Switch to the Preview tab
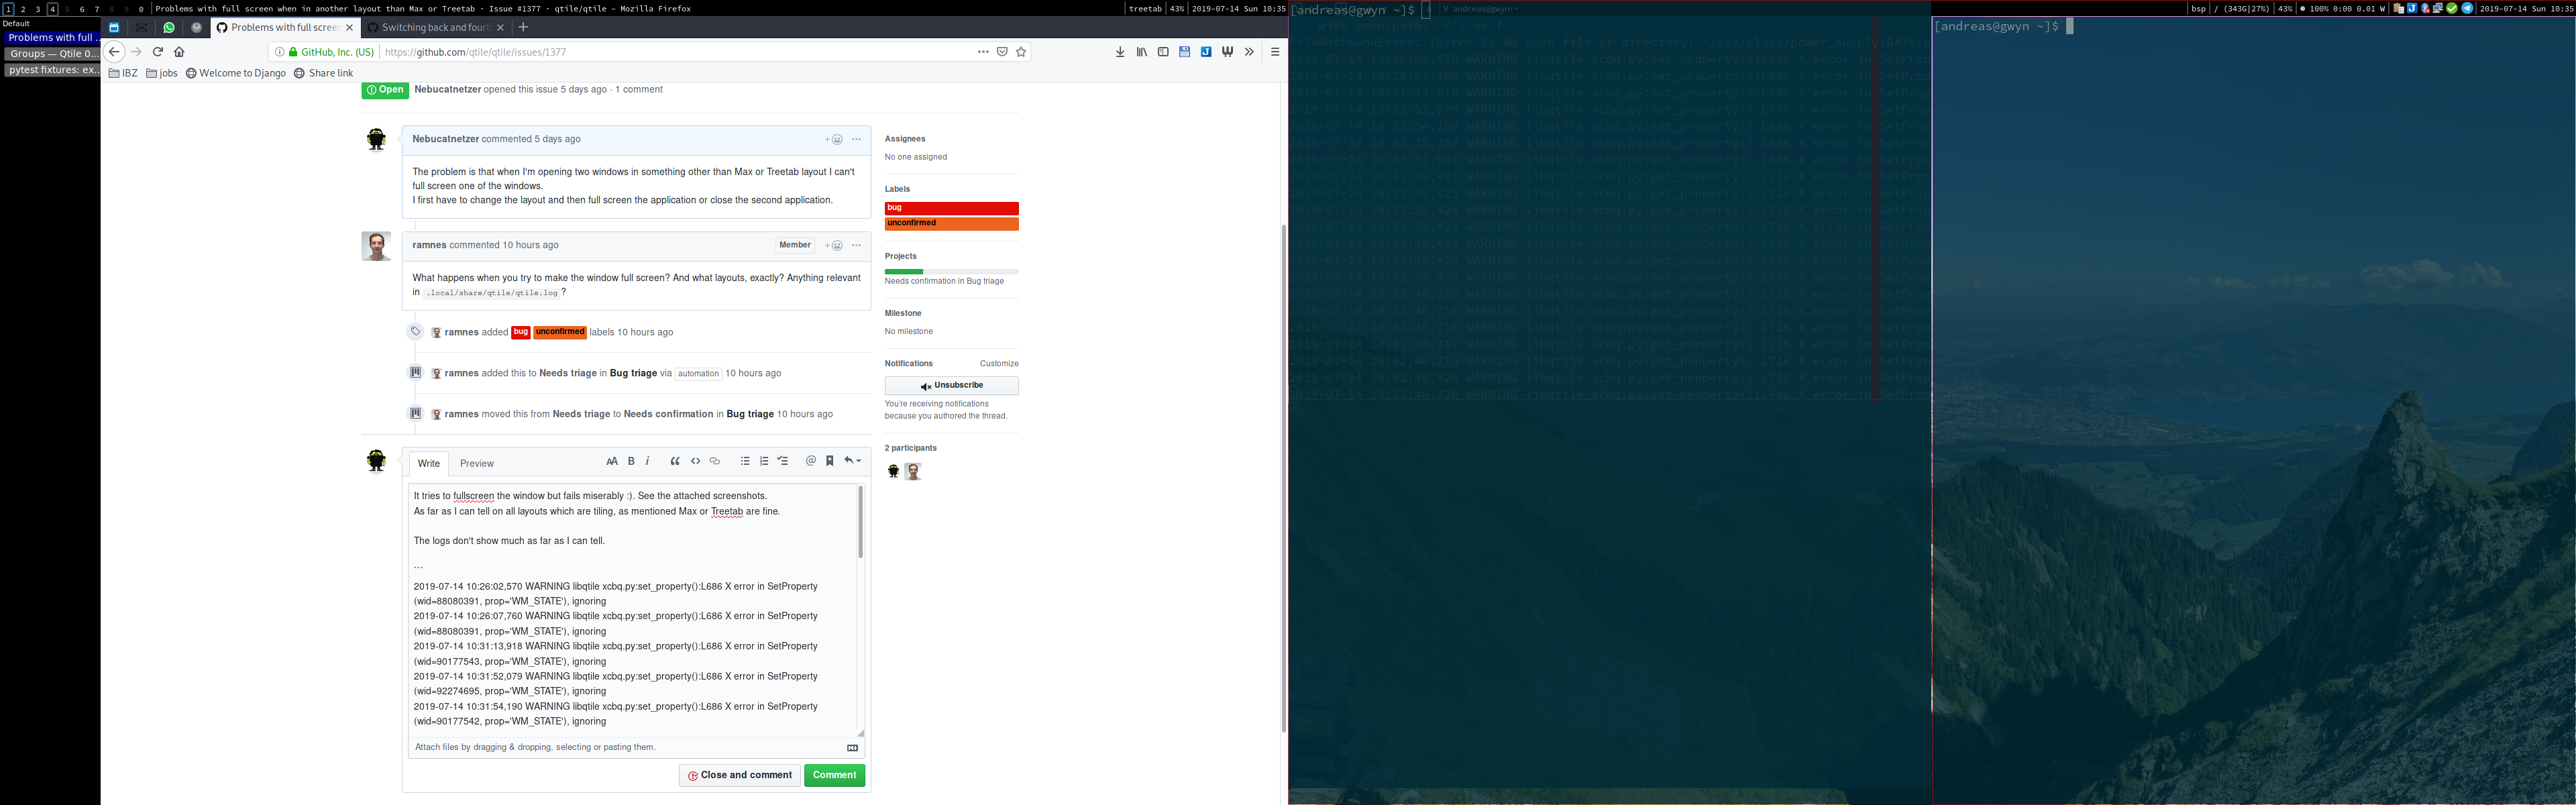2576x805 pixels. tap(476, 463)
